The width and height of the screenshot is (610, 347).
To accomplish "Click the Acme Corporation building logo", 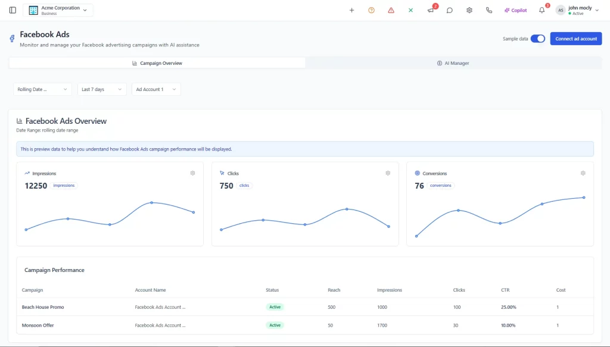I will point(33,10).
